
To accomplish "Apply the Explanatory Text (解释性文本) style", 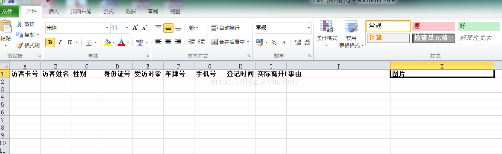I will click(x=479, y=38).
